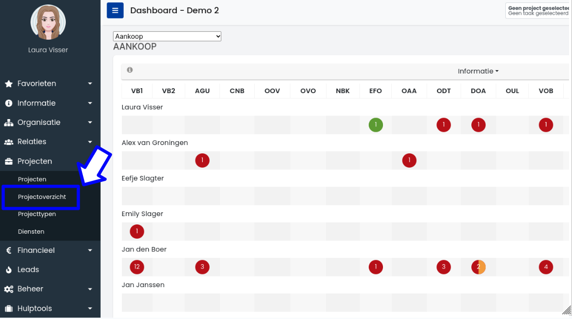This screenshot has height=319, width=572.
Task: Click Laura Visser's profile avatar
Action: pos(48,23)
